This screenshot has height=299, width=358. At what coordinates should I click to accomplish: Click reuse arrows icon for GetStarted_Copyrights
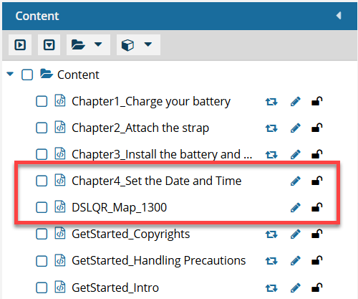tap(271, 234)
